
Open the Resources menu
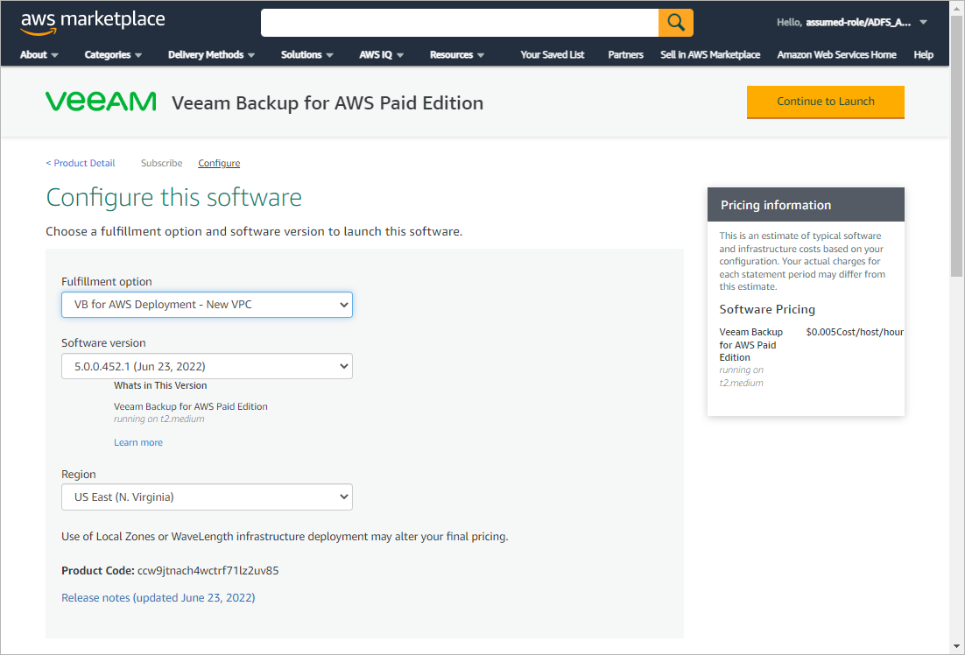tap(457, 54)
